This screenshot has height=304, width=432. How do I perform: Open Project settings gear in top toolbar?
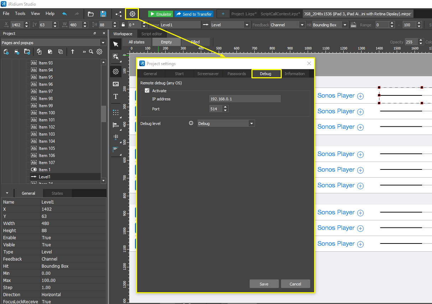coord(132,14)
